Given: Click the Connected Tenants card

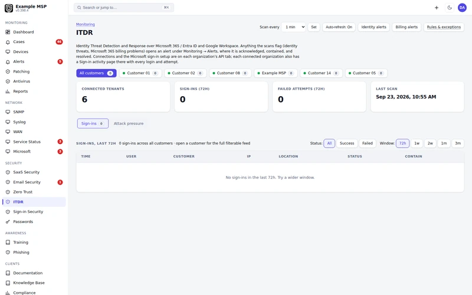Looking at the screenshot, I should [123, 97].
